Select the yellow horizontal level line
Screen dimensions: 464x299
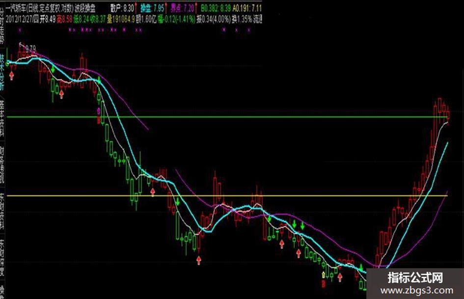[227, 196]
